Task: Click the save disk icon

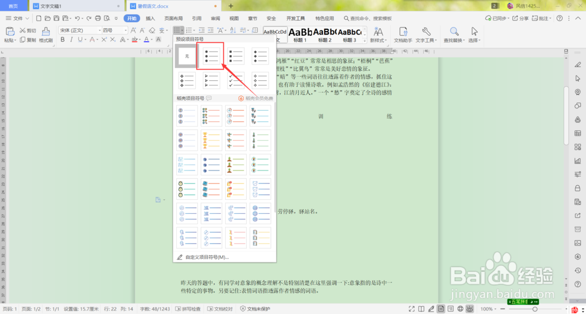Action: [56, 18]
